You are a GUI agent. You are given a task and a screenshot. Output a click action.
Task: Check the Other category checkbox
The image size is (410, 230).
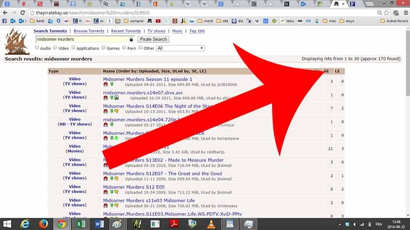[140, 48]
